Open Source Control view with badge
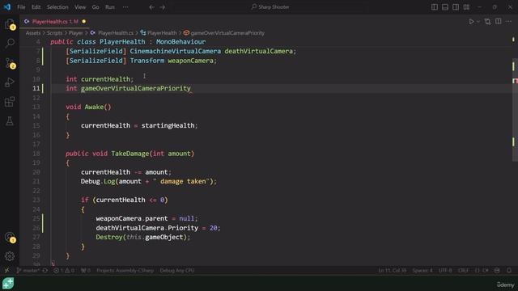The image size is (518, 291). click(10, 63)
